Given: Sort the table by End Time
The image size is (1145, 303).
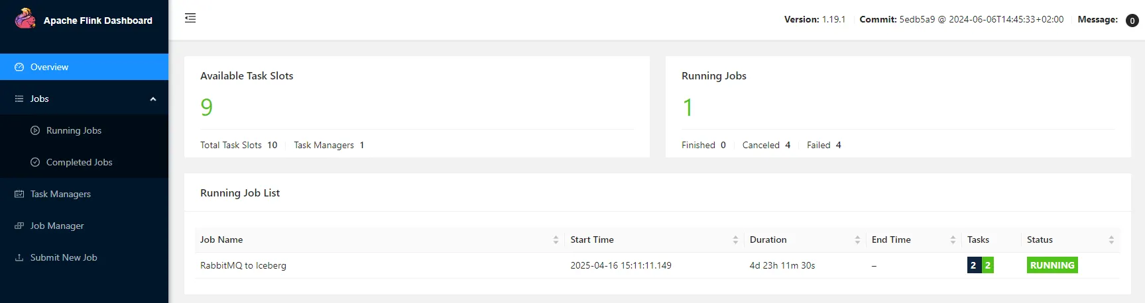Looking at the screenshot, I should point(953,239).
